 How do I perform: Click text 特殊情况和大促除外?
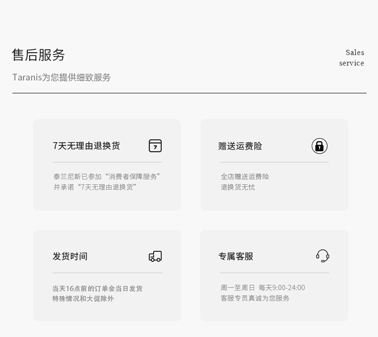pos(83,299)
